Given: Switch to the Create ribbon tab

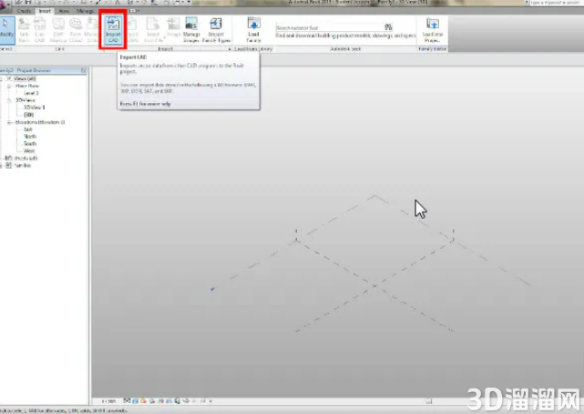Looking at the screenshot, I should (24, 11).
